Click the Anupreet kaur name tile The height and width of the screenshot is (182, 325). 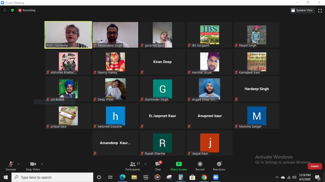210,116
